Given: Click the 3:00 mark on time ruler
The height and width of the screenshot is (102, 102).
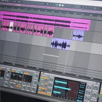Looking at the screenshot, I should [64, 73].
